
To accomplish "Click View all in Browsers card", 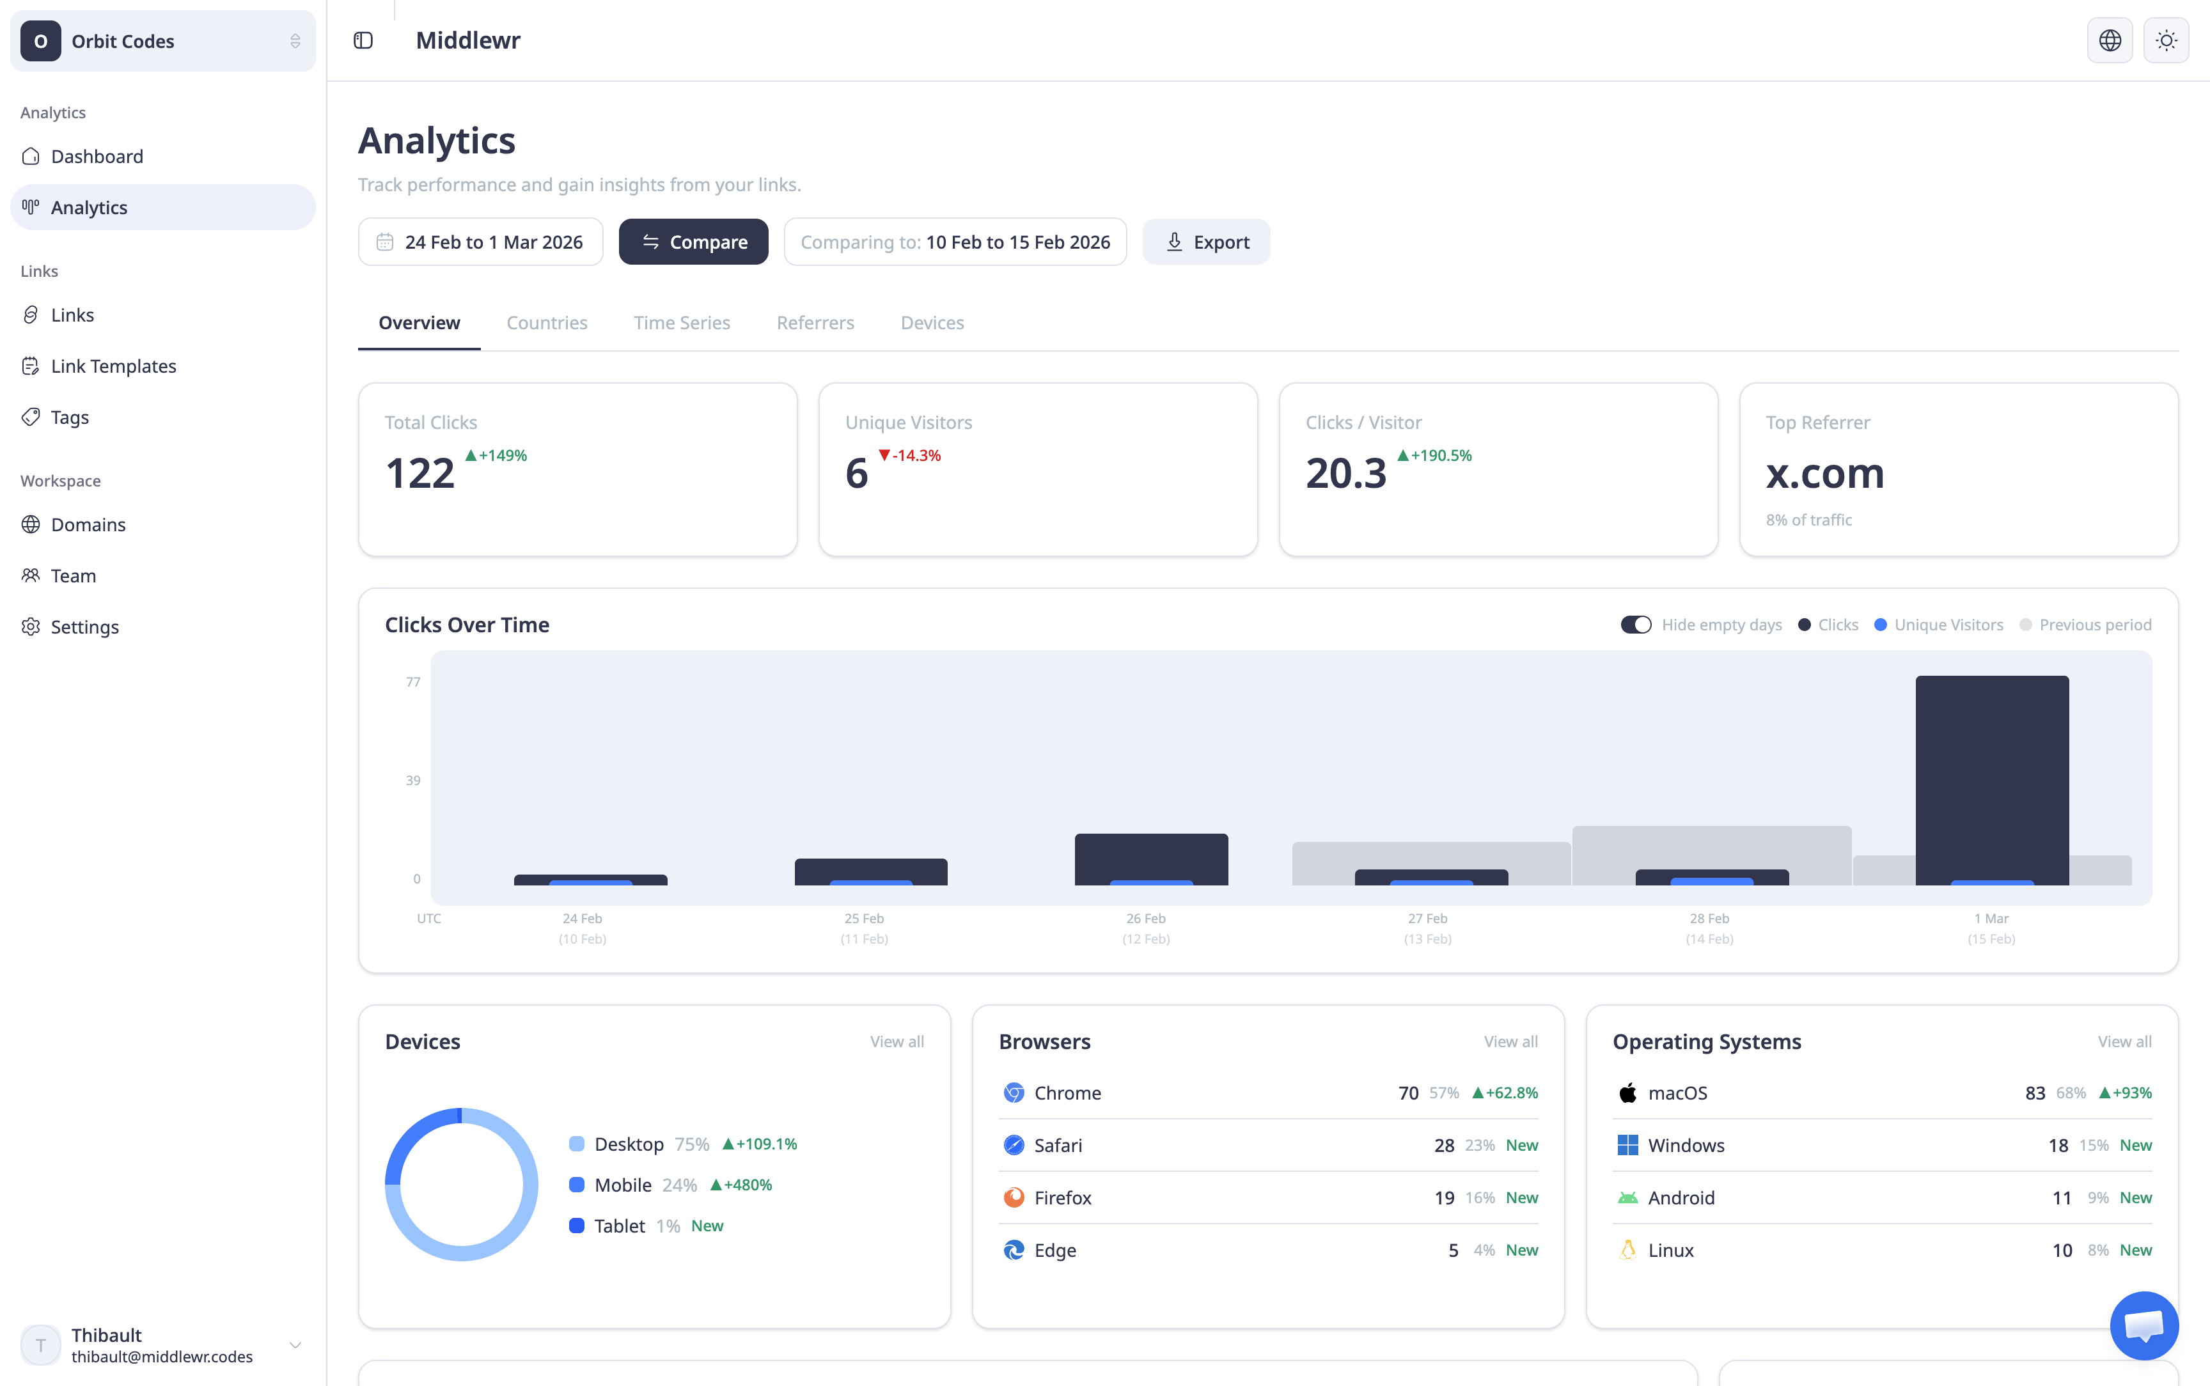I will coord(1510,1041).
